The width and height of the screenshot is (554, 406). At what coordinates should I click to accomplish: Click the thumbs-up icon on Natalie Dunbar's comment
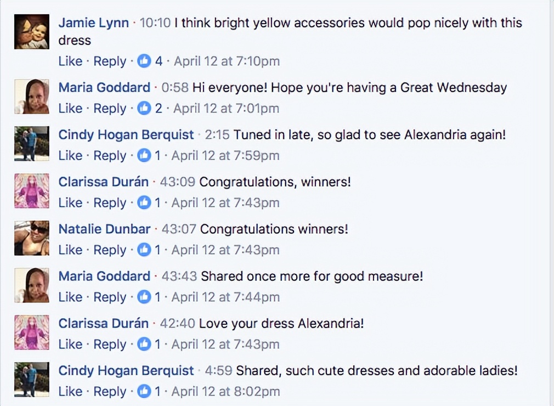tap(144, 250)
